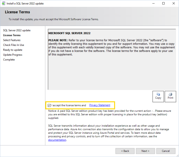Open the Privacy Statement link
Viewport: 179px width, 157px height.
(100, 105)
